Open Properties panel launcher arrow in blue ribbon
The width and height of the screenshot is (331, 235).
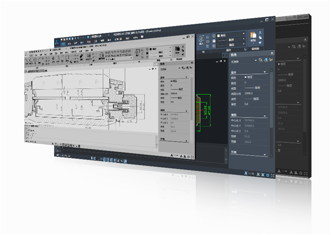[245, 49]
